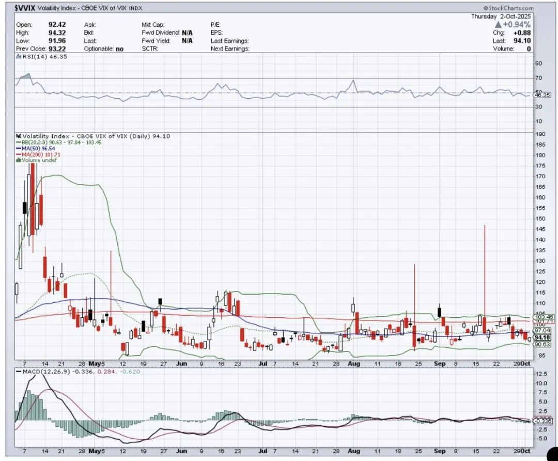The height and width of the screenshot is (461, 558).
Task: Click the -0.336 MACD value tag
Action: coord(543,421)
